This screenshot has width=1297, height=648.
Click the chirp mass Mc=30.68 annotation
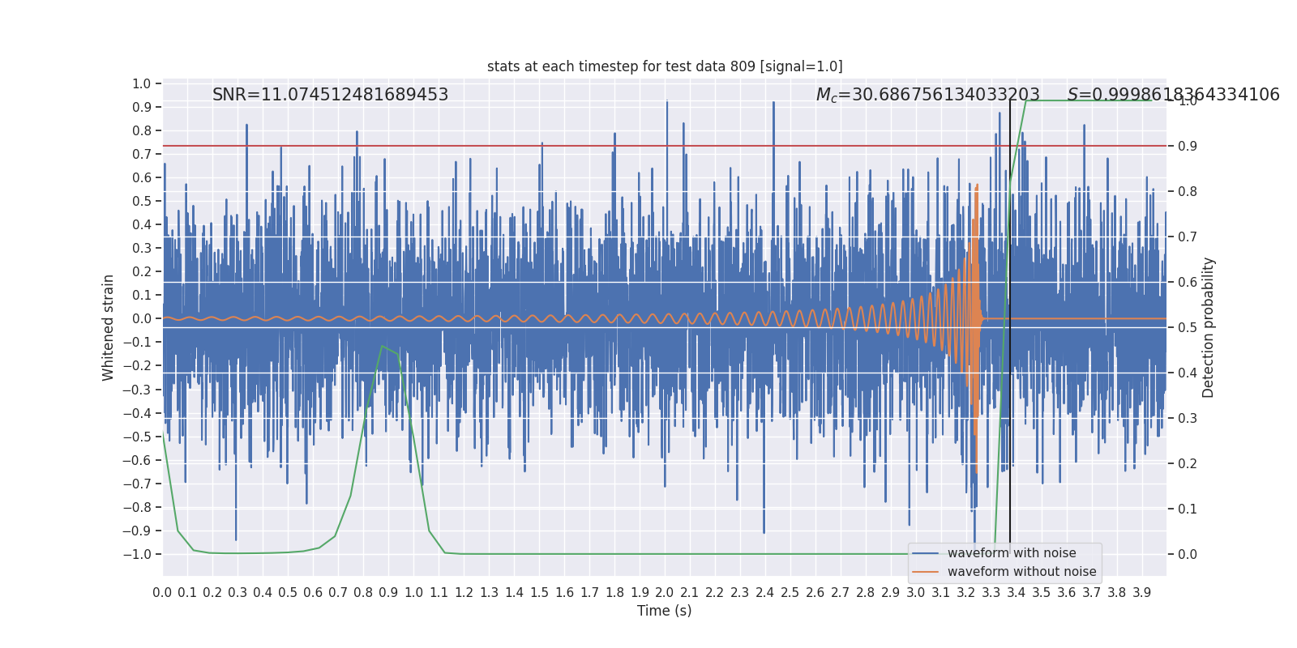(927, 95)
